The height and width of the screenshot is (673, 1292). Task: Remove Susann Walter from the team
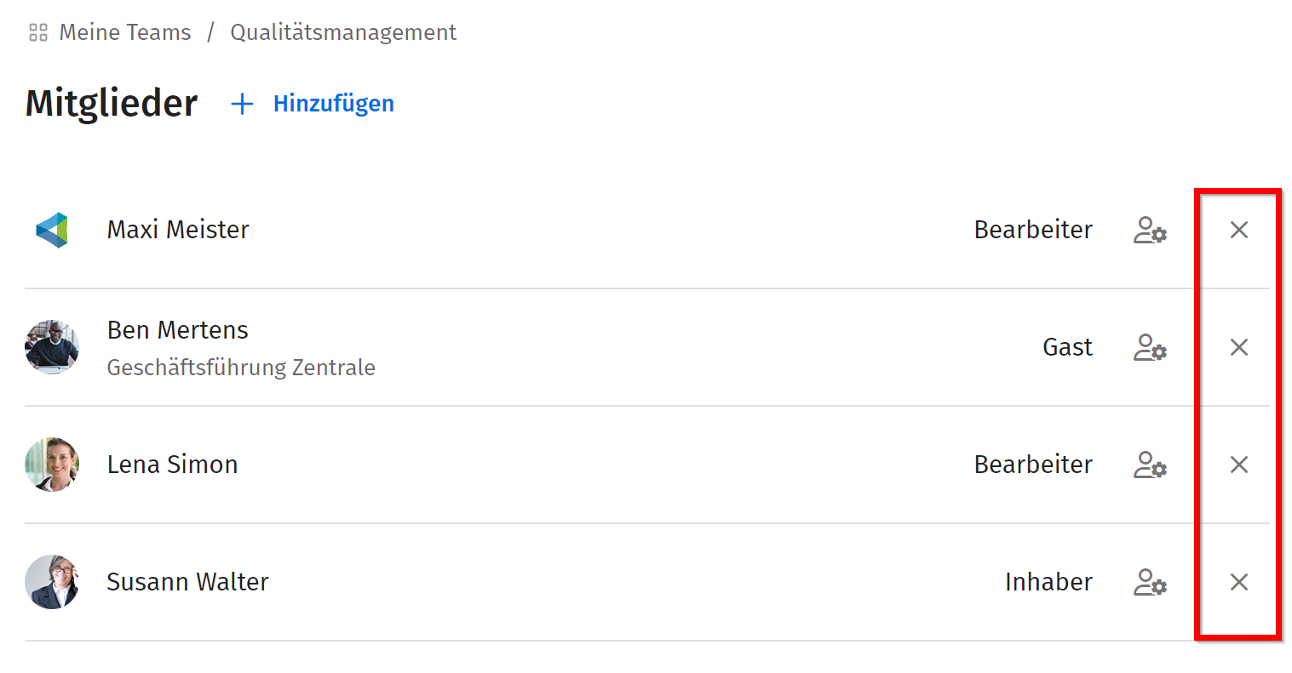pyautogui.click(x=1239, y=582)
